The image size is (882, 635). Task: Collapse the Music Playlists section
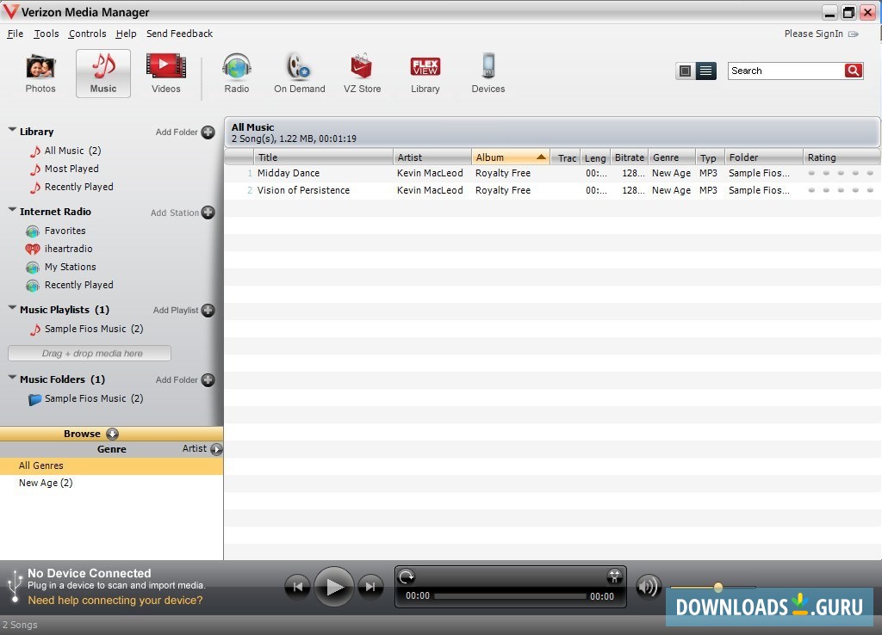pos(12,307)
